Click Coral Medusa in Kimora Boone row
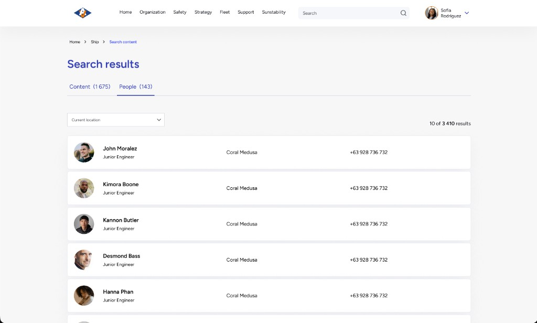This screenshot has height=323, width=537. click(x=241, y=188)
